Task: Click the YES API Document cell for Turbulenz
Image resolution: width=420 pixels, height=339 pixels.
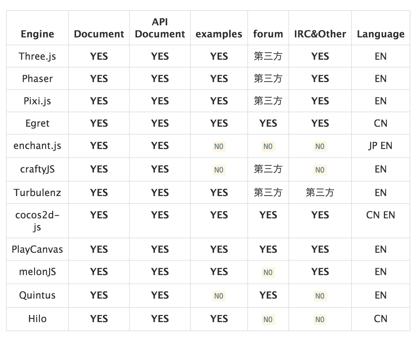Action: (x=160, y=193)
